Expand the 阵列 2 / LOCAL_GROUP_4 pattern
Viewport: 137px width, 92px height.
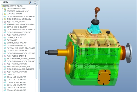(3, 35)
